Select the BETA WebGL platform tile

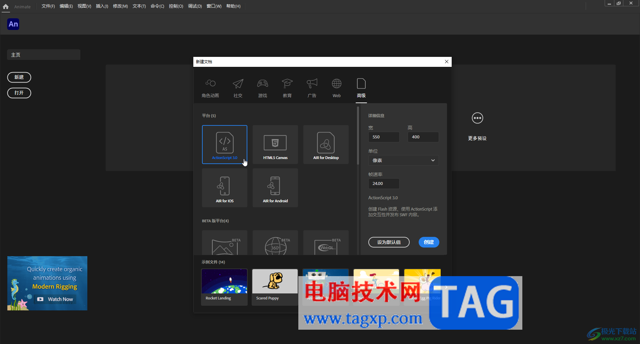pyautogui.click(x=326, y=243)
